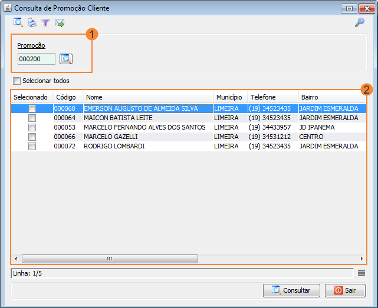This screenshot has width=378, height=308.
Task: Click the Linha: 1/5 status bar
Action: (x=182, y=273)
